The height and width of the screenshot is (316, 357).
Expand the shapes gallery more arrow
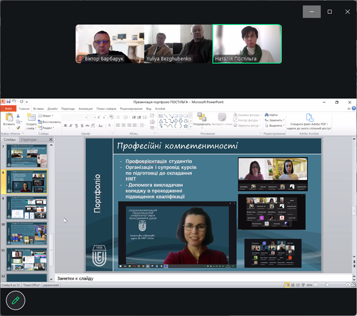190,126
